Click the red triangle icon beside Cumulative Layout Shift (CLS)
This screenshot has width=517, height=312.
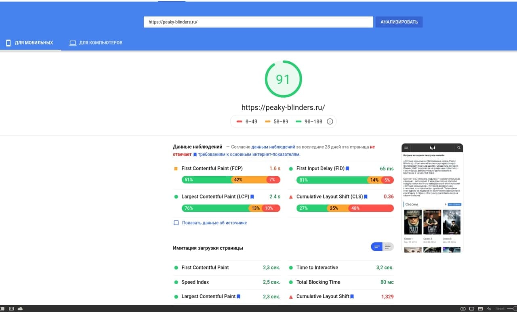[291, 197]
